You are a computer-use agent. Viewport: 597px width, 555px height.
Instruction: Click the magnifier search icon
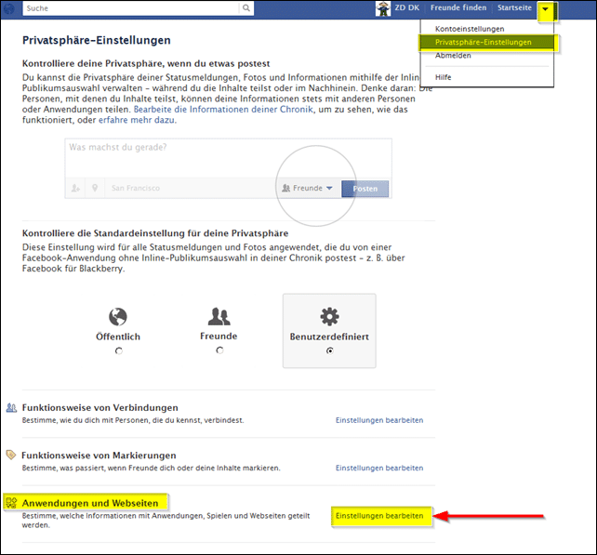[246, 8]
